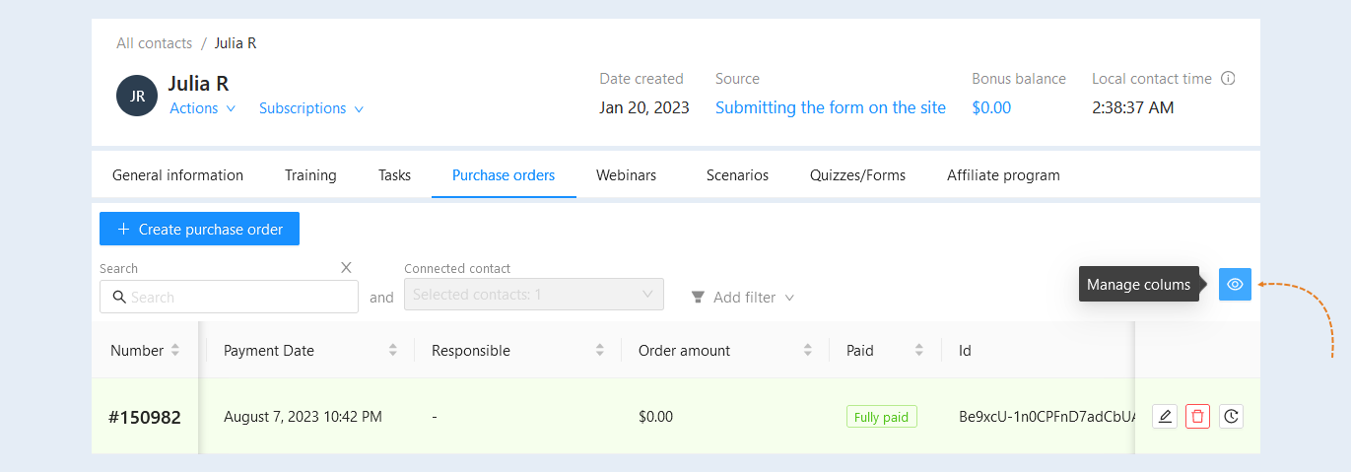Sort by Number column arrows
Image resolution: width=1351 pixels, height=472 pixels.
point(175,350)
